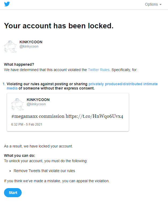Click the "As a result, we have locked" sentence
The height and width of the screenshot is (210, 168).
[38, 146]
